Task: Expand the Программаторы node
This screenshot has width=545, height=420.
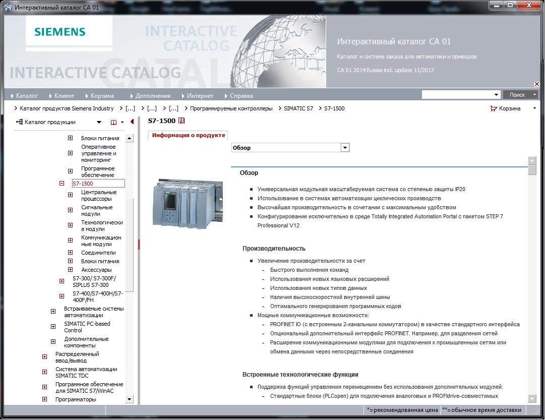Action: click(x=45, y=399)
